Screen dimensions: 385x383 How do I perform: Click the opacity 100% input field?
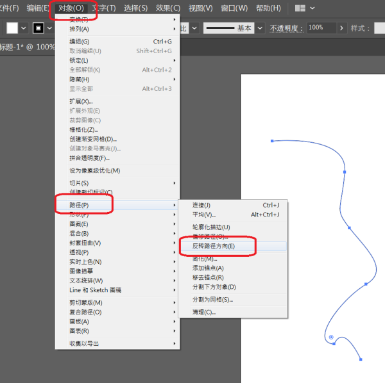coord(321,28)
